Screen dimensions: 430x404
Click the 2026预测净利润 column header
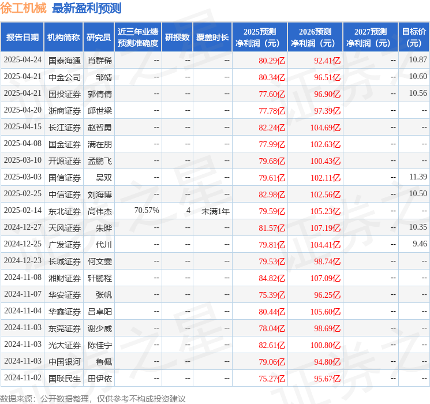pos(315,38)
